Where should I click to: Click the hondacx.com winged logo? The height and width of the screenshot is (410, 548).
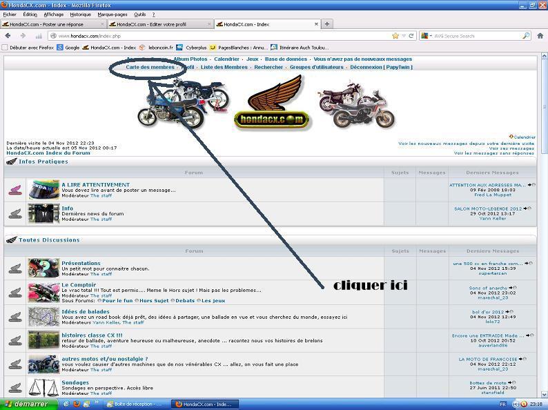[x=272, y=103]
